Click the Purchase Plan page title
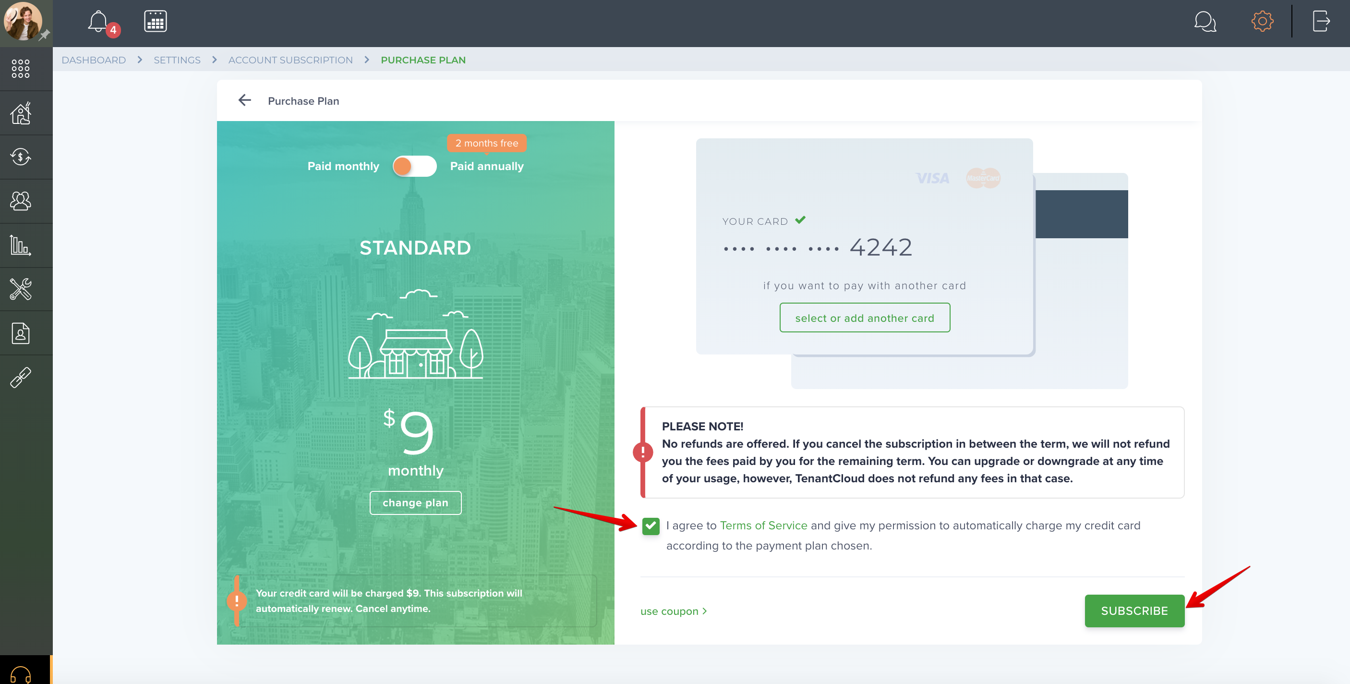Image resolution: width=1350 pixels, height=684 pixels. tap(303, 101)
